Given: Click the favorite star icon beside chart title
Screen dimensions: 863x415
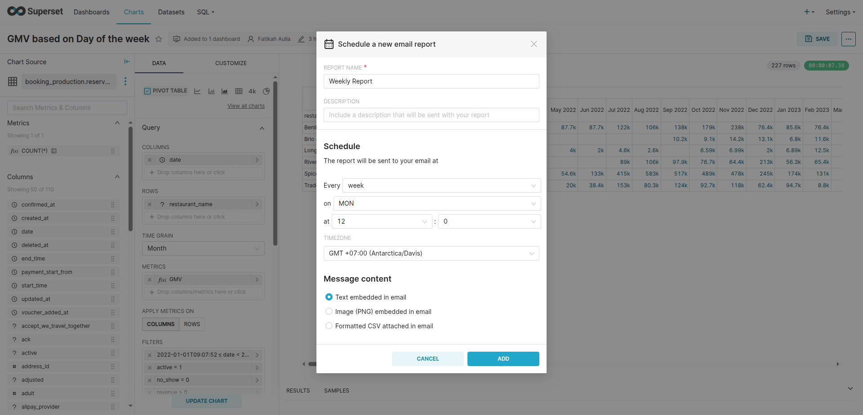Looking at the screenshot, I should point(159,39).
